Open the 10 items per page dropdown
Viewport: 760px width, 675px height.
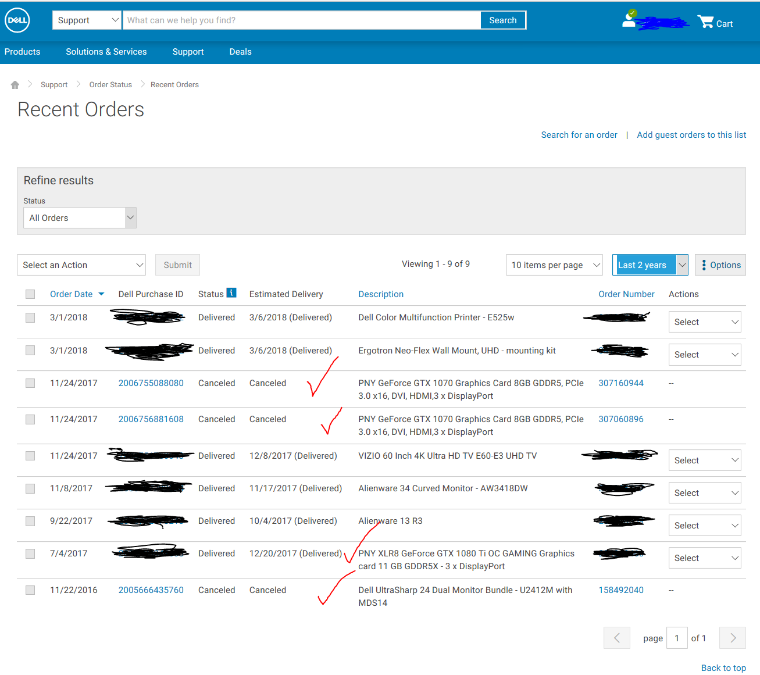554,265
